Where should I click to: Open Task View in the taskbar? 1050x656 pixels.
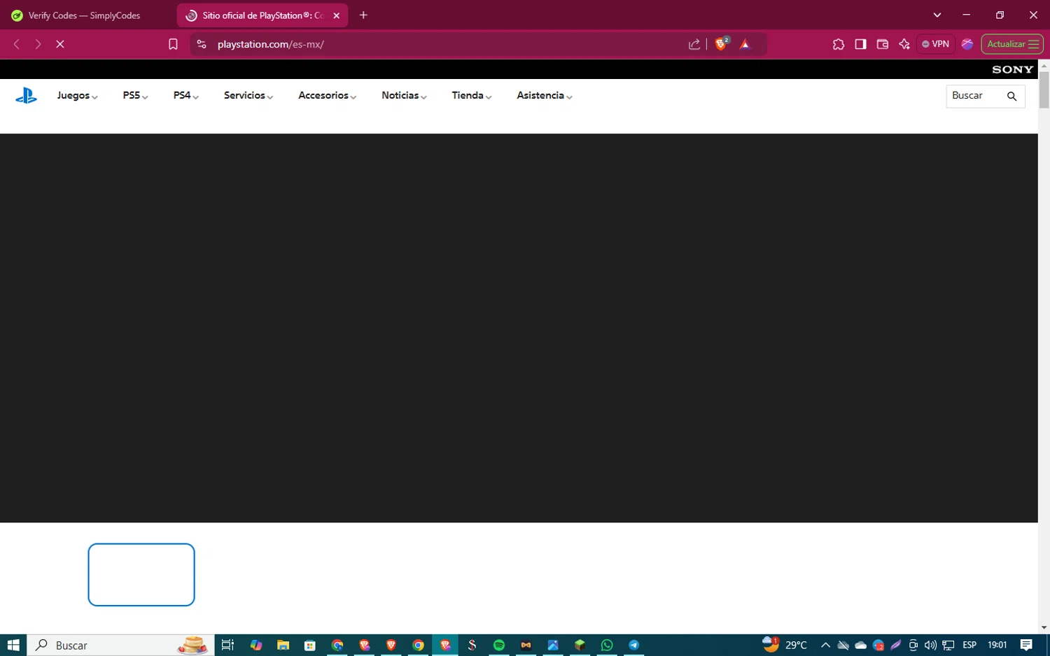227,645
